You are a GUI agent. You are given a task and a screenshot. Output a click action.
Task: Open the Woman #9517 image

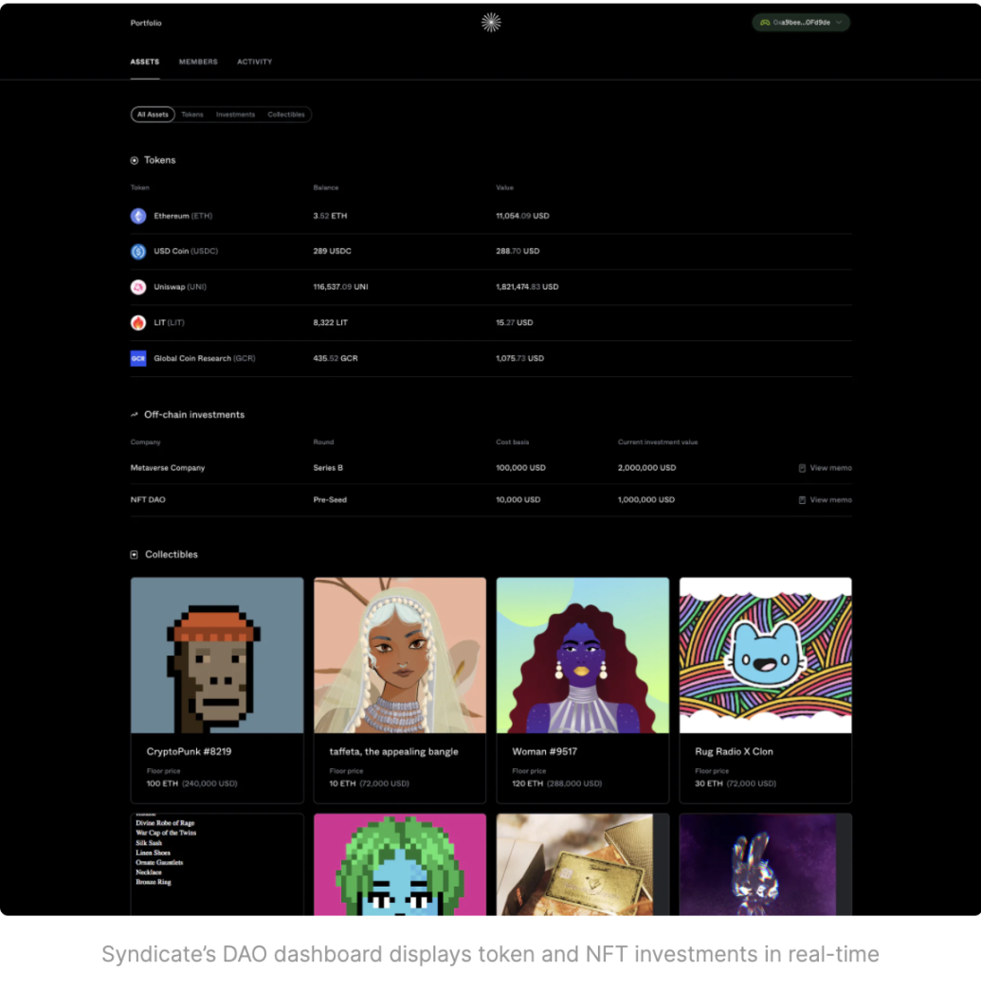tap(583, 656)
